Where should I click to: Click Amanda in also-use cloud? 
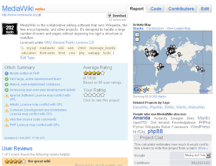(x=141, y=118)
